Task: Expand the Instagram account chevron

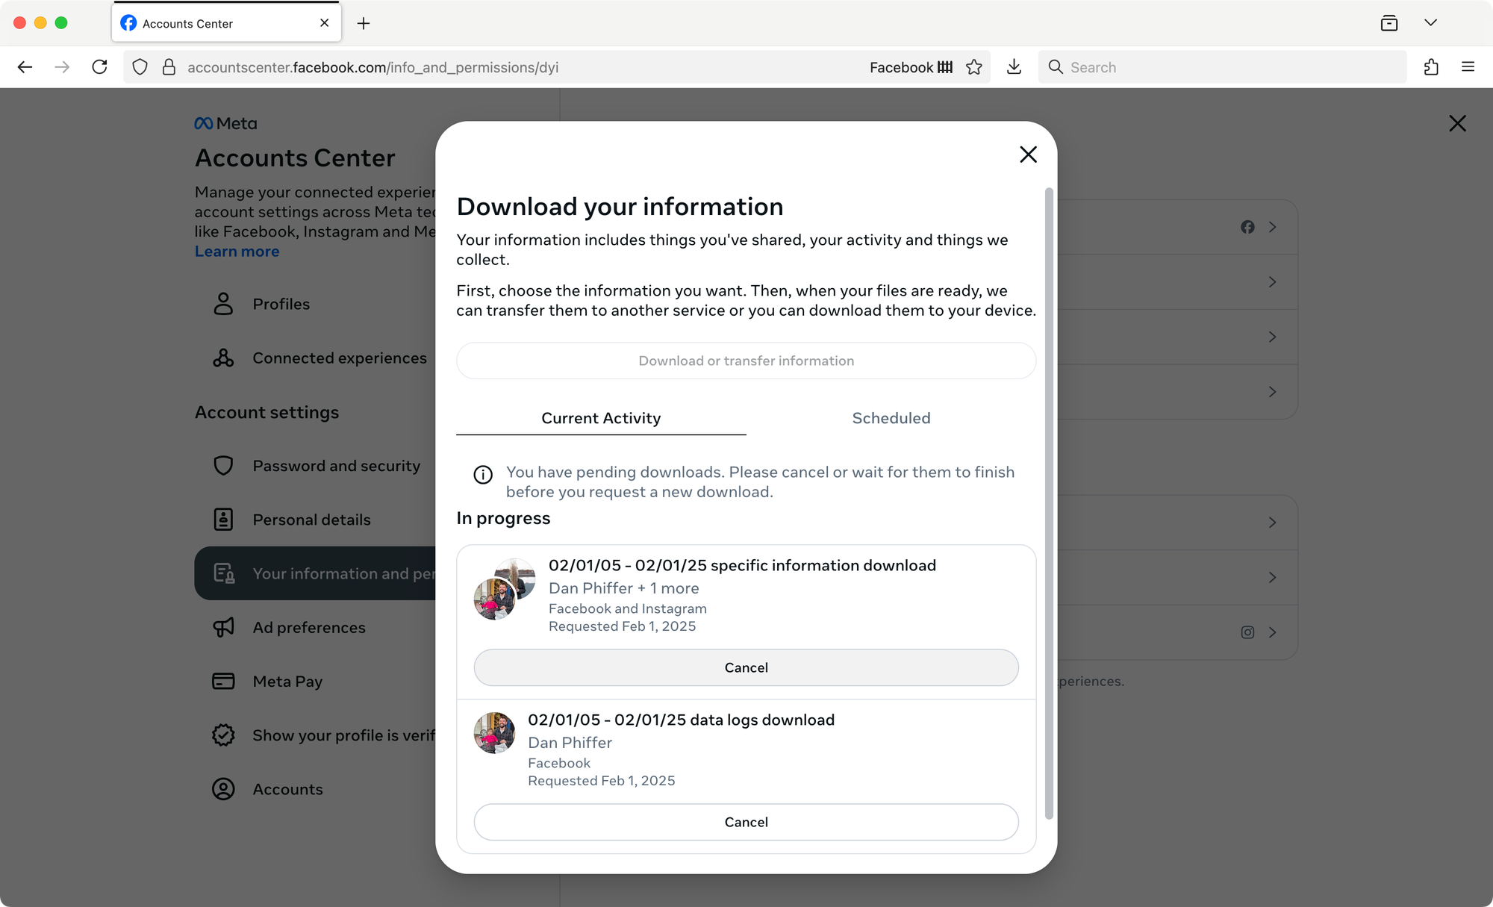Action: point(1271,632)
